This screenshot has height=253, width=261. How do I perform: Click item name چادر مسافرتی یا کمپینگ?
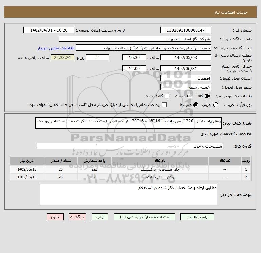(160, 169)
